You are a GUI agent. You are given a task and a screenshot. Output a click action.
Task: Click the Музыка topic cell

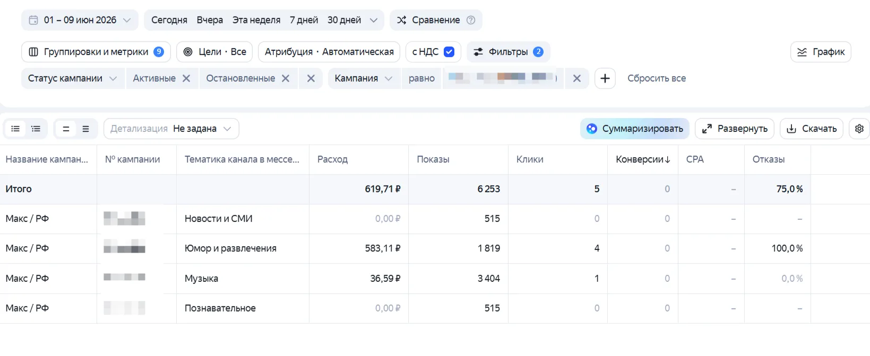coord(201,279)
